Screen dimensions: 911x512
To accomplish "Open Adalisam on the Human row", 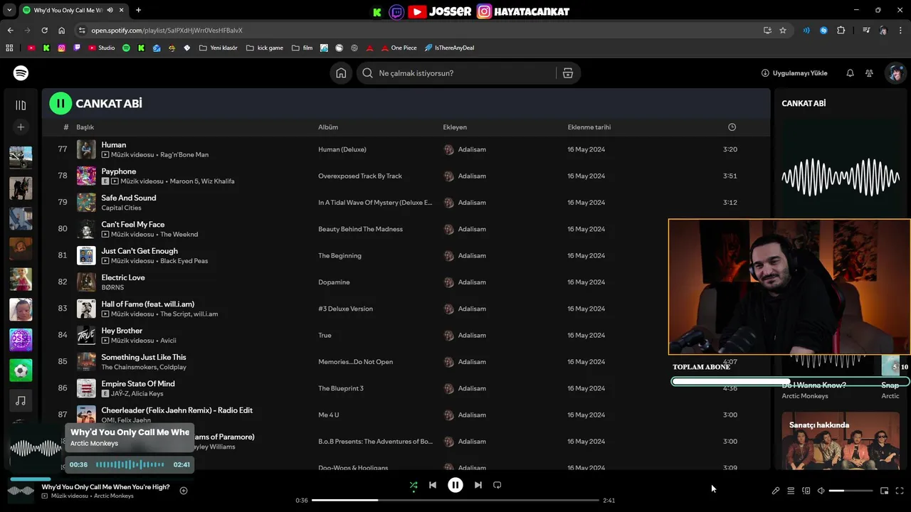I will 472,149.
